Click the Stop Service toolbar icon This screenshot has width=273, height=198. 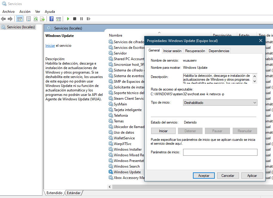click(75, 19)
